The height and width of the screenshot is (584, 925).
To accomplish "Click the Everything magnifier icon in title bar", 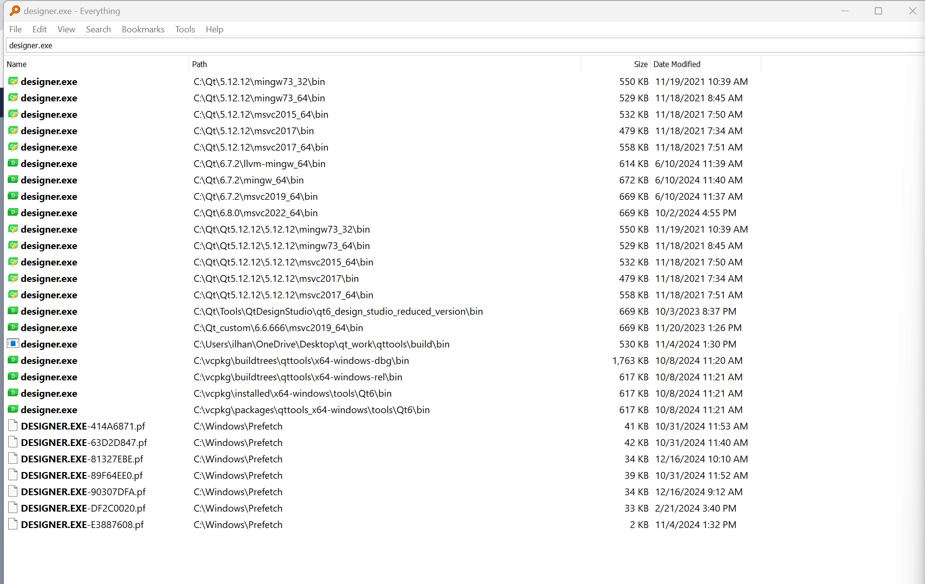I will (15, 11).
